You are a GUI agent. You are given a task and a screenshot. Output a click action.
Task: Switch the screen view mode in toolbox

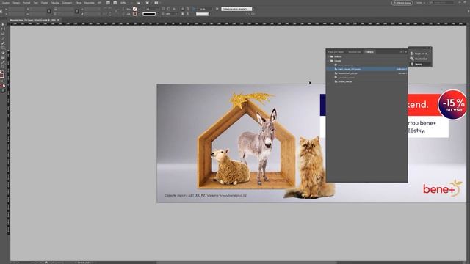(x=3, y=91)
